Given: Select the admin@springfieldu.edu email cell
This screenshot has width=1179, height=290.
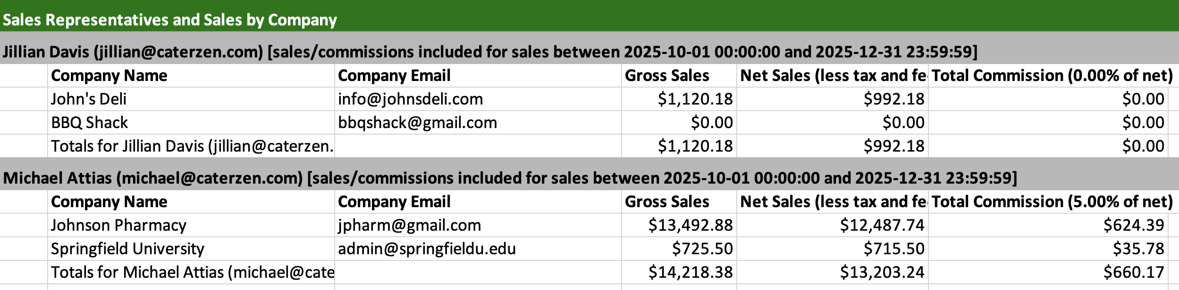Looking at the screenshot, I should [x=427, y=249].
